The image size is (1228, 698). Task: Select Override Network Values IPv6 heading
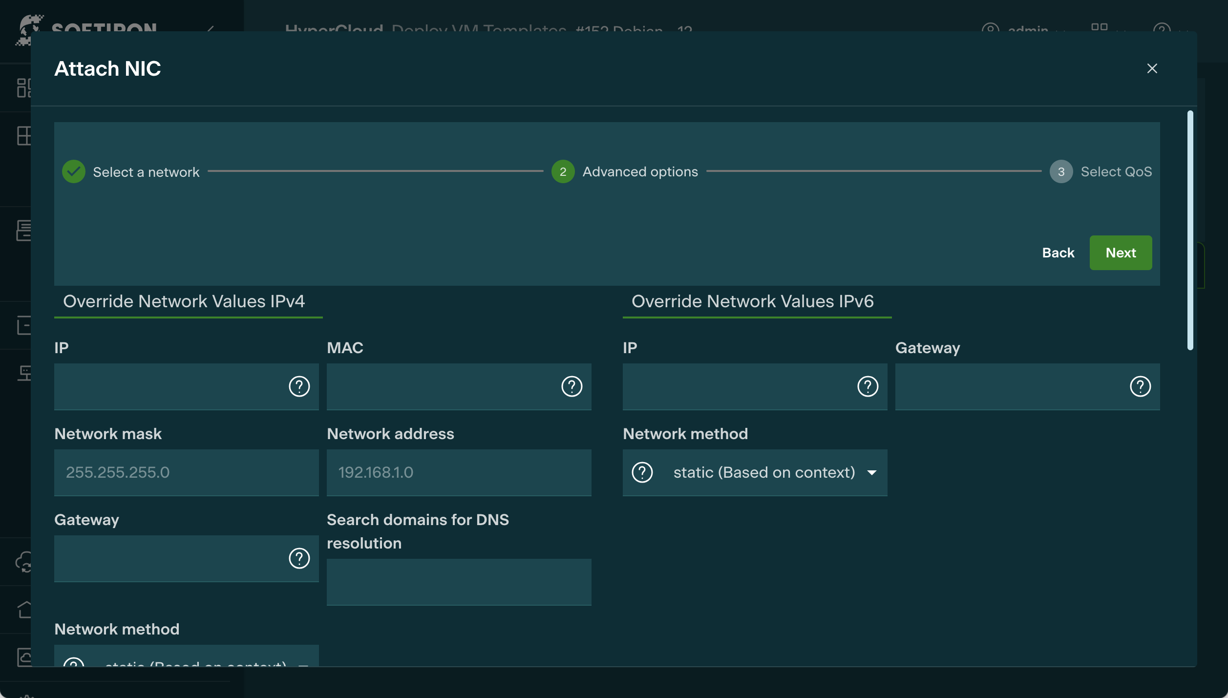pos(752,301)
